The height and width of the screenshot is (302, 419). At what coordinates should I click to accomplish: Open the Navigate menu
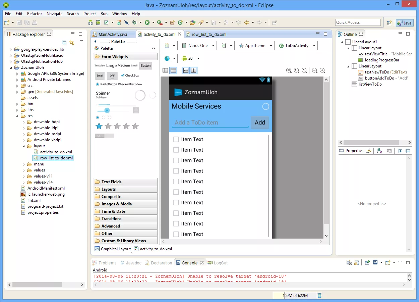[55, 14]
